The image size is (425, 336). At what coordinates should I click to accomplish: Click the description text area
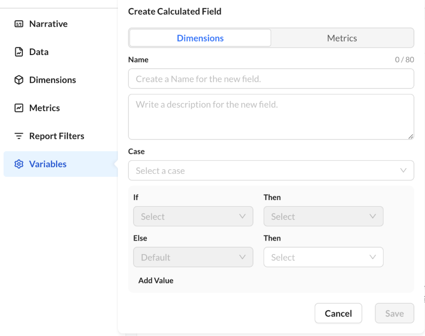(x=271, y=117)
